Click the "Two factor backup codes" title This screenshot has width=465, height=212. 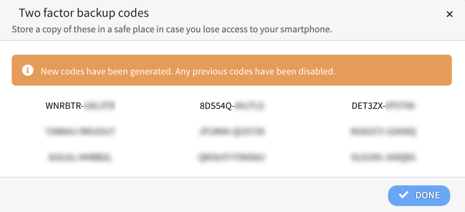[x=84, y=13]
